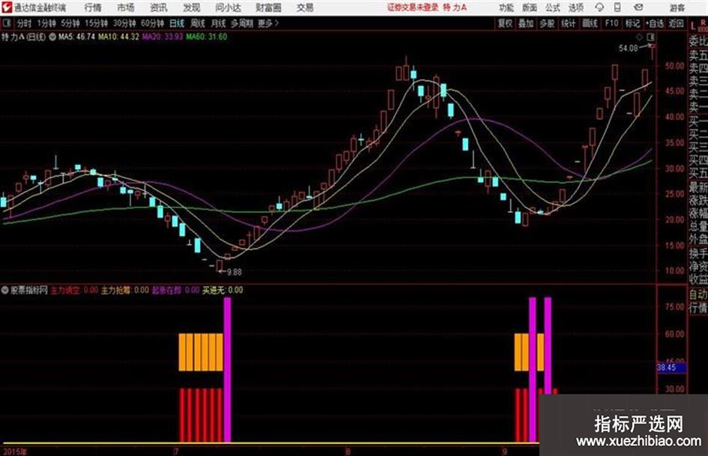Image resolution: width=708 pixels, height=456 pixels.
Task: Click the 9.88 low price marker
Action: [235, 273]
